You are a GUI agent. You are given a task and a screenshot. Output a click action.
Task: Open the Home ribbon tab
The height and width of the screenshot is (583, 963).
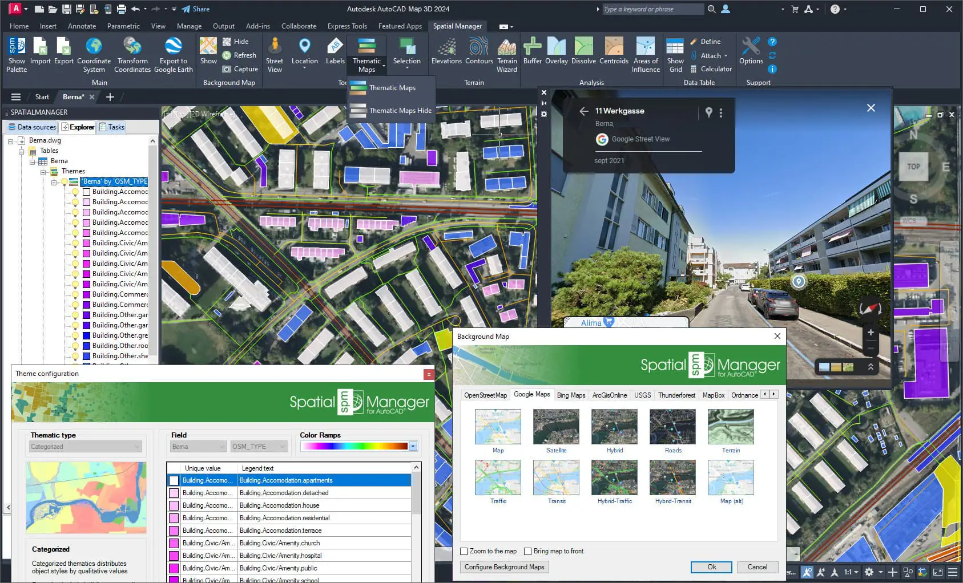click(19, 26)
